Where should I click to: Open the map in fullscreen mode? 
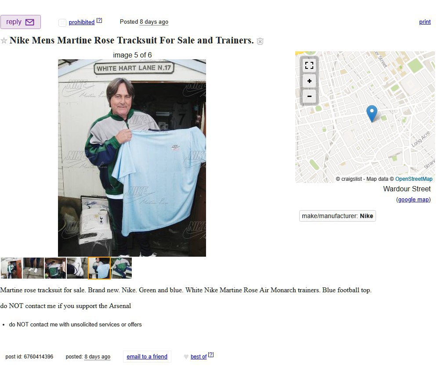click(309, 65)
